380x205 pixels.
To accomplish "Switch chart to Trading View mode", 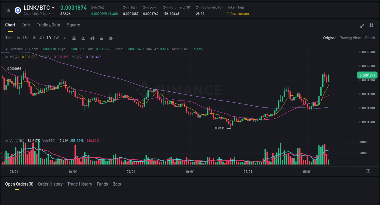I will pos(350,38).
